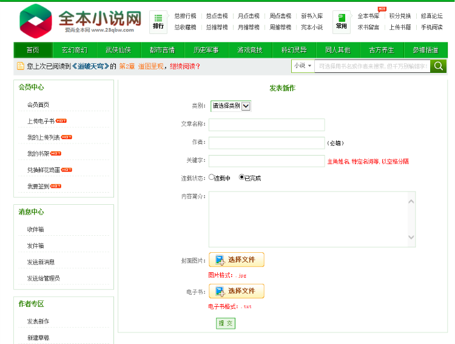Click 选择文件 for 电子书 upload
Viewport: 455px width, 344px height.
click(236, 291)
